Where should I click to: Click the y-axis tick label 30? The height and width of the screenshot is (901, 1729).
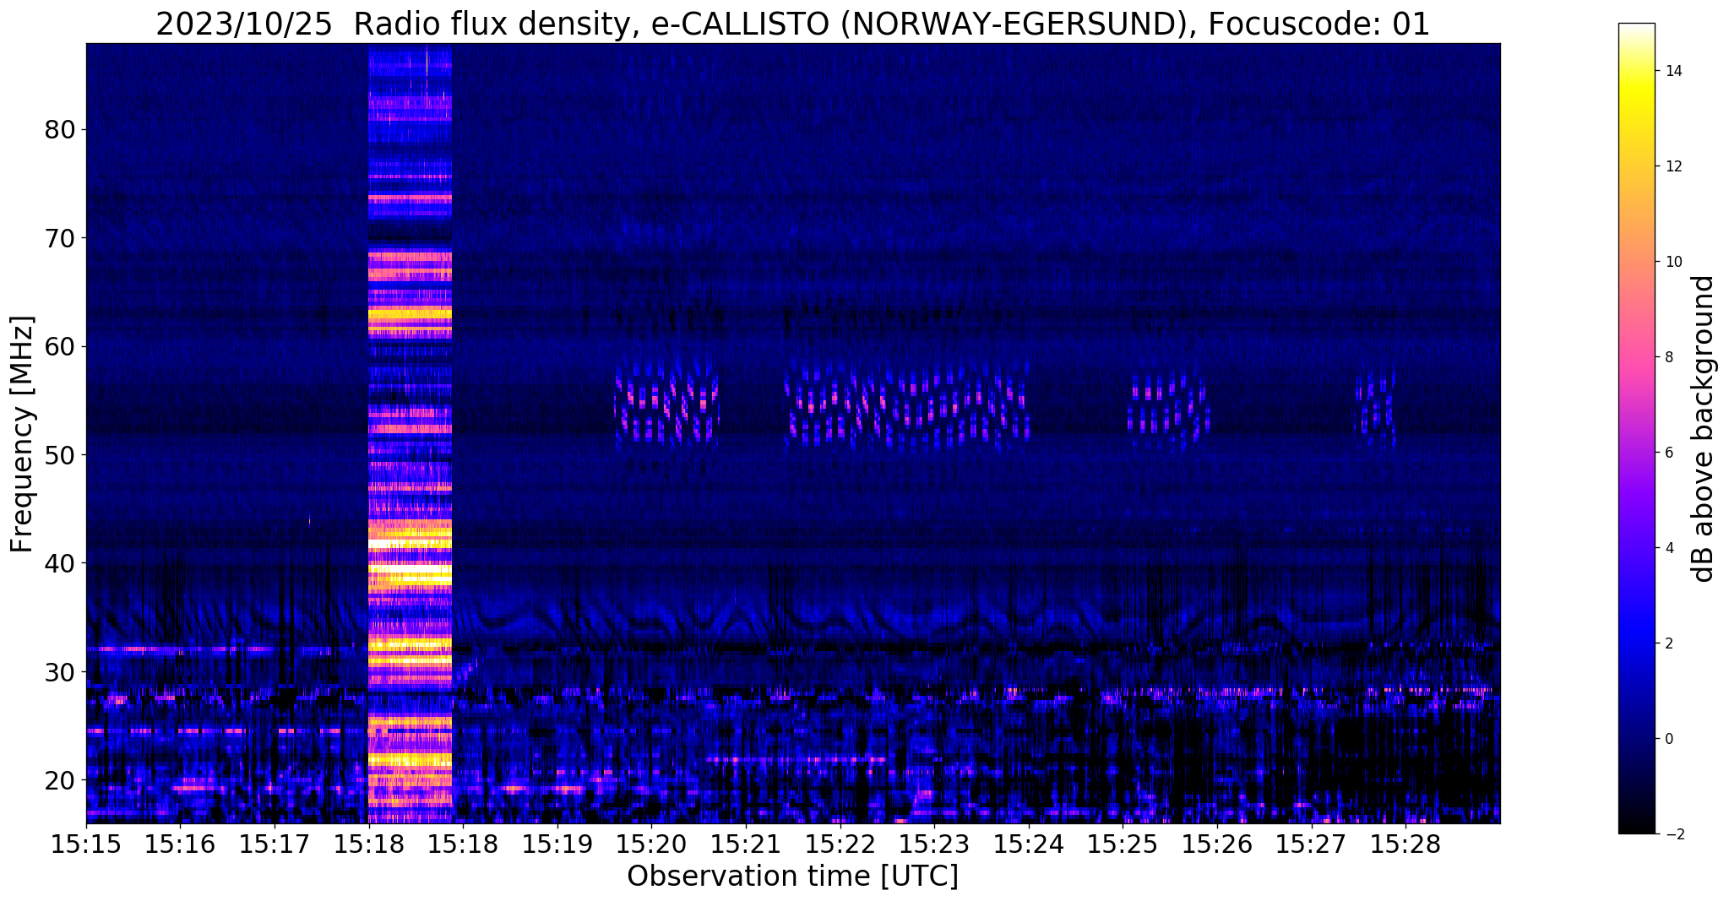tap(59, 671)
